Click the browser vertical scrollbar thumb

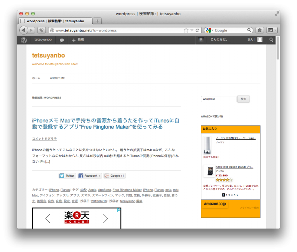(x=278, y=48)
